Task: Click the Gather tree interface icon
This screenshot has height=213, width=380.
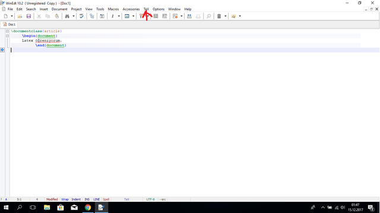Action: click(92, 16)
